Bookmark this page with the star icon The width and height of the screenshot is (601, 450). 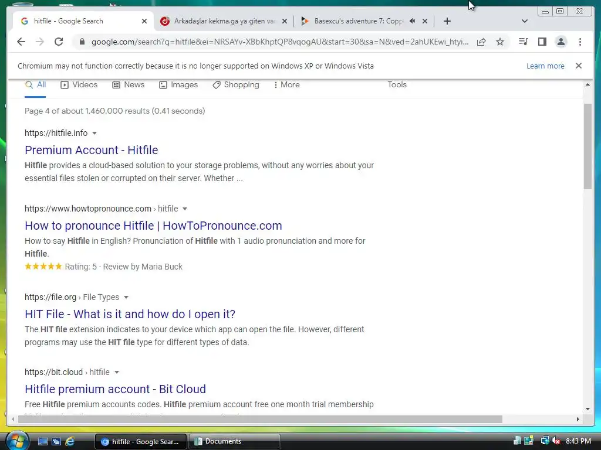(500, 42)
